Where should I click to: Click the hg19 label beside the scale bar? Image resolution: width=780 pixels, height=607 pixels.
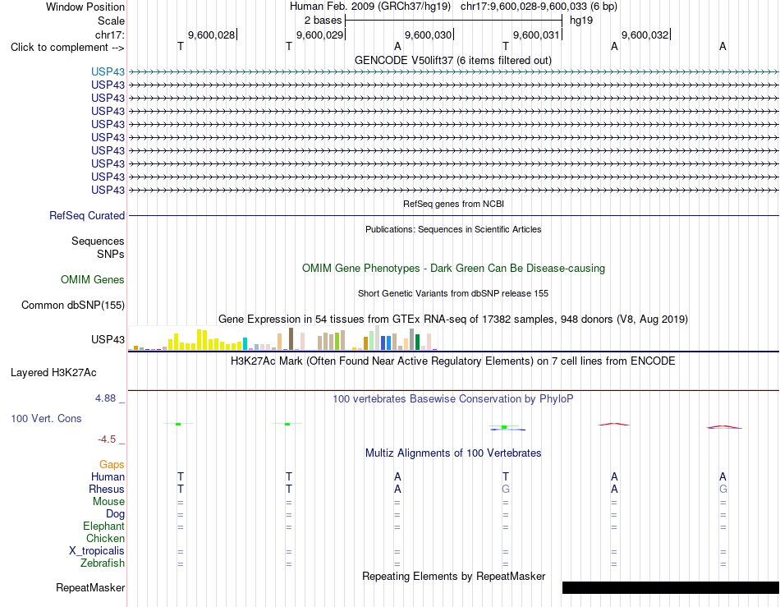[x=581, y=21]
